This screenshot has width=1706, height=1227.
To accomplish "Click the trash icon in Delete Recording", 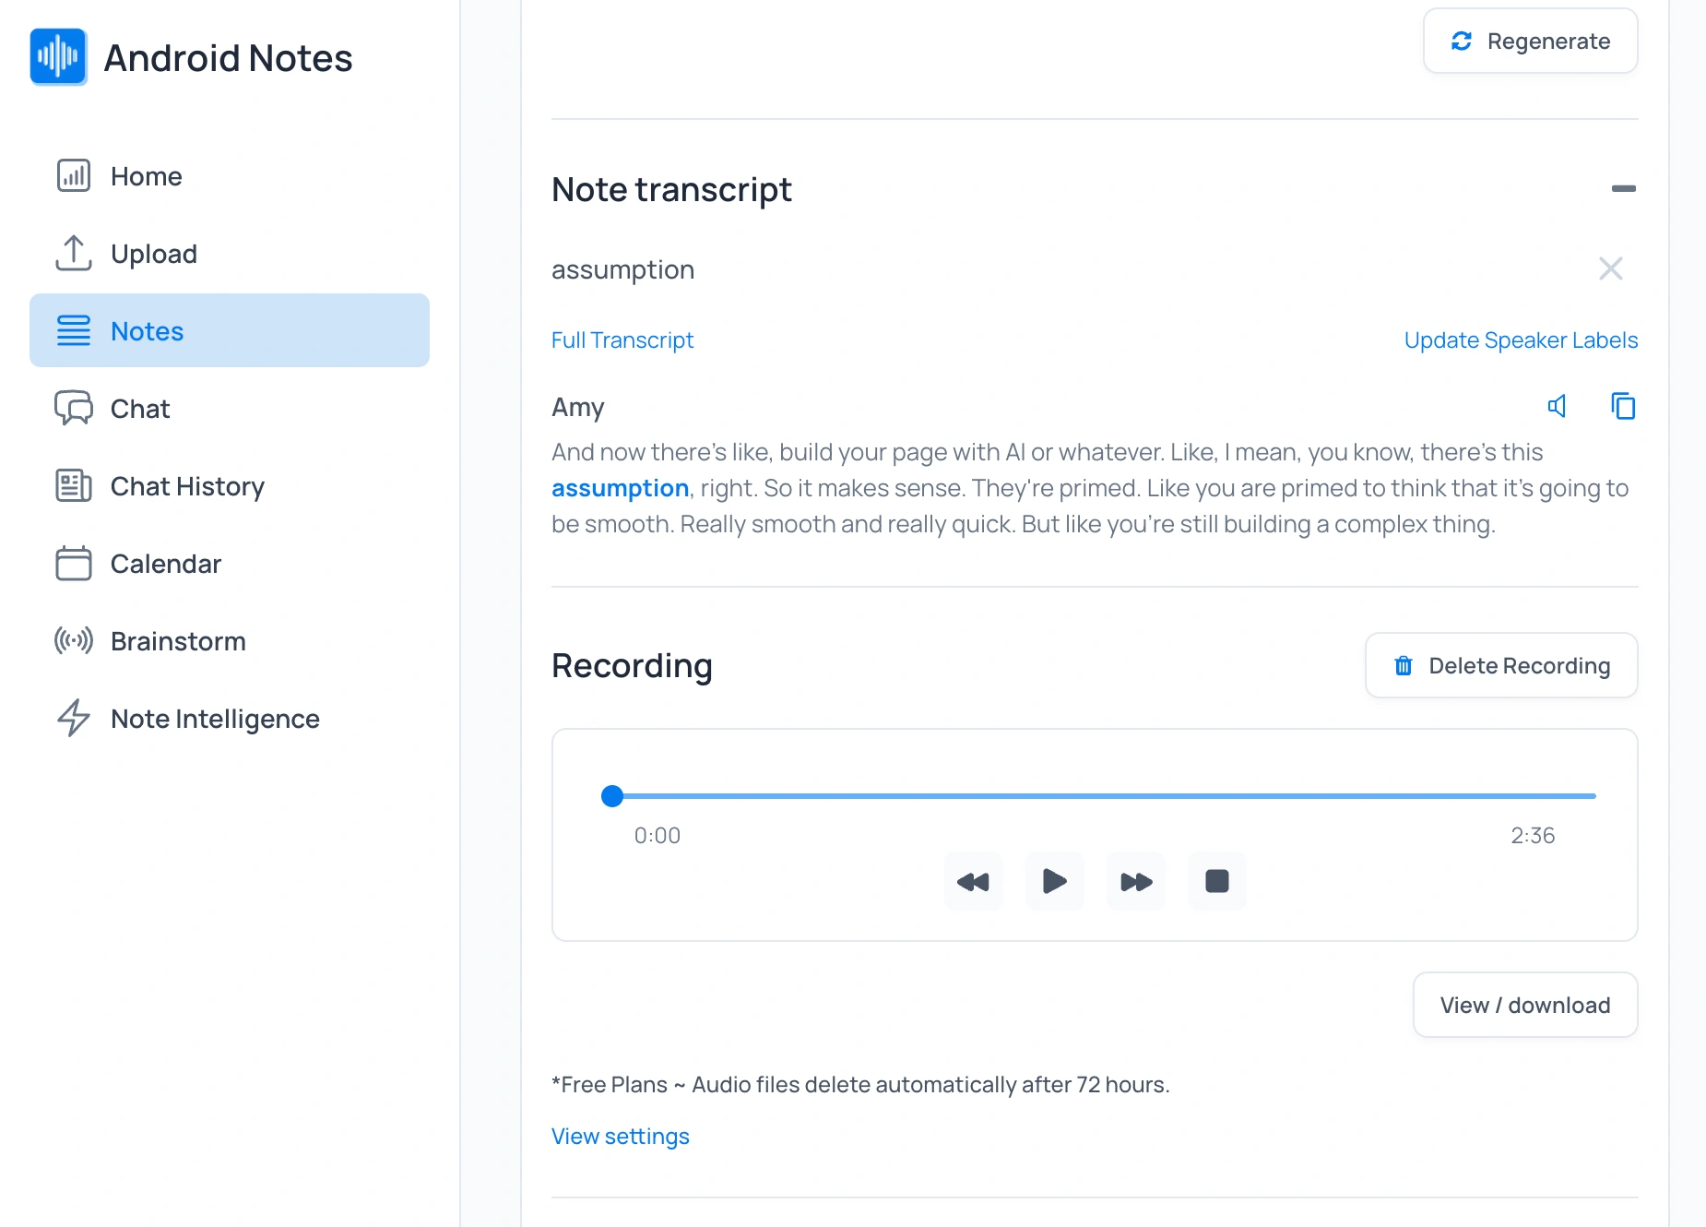I will 1404,665.
